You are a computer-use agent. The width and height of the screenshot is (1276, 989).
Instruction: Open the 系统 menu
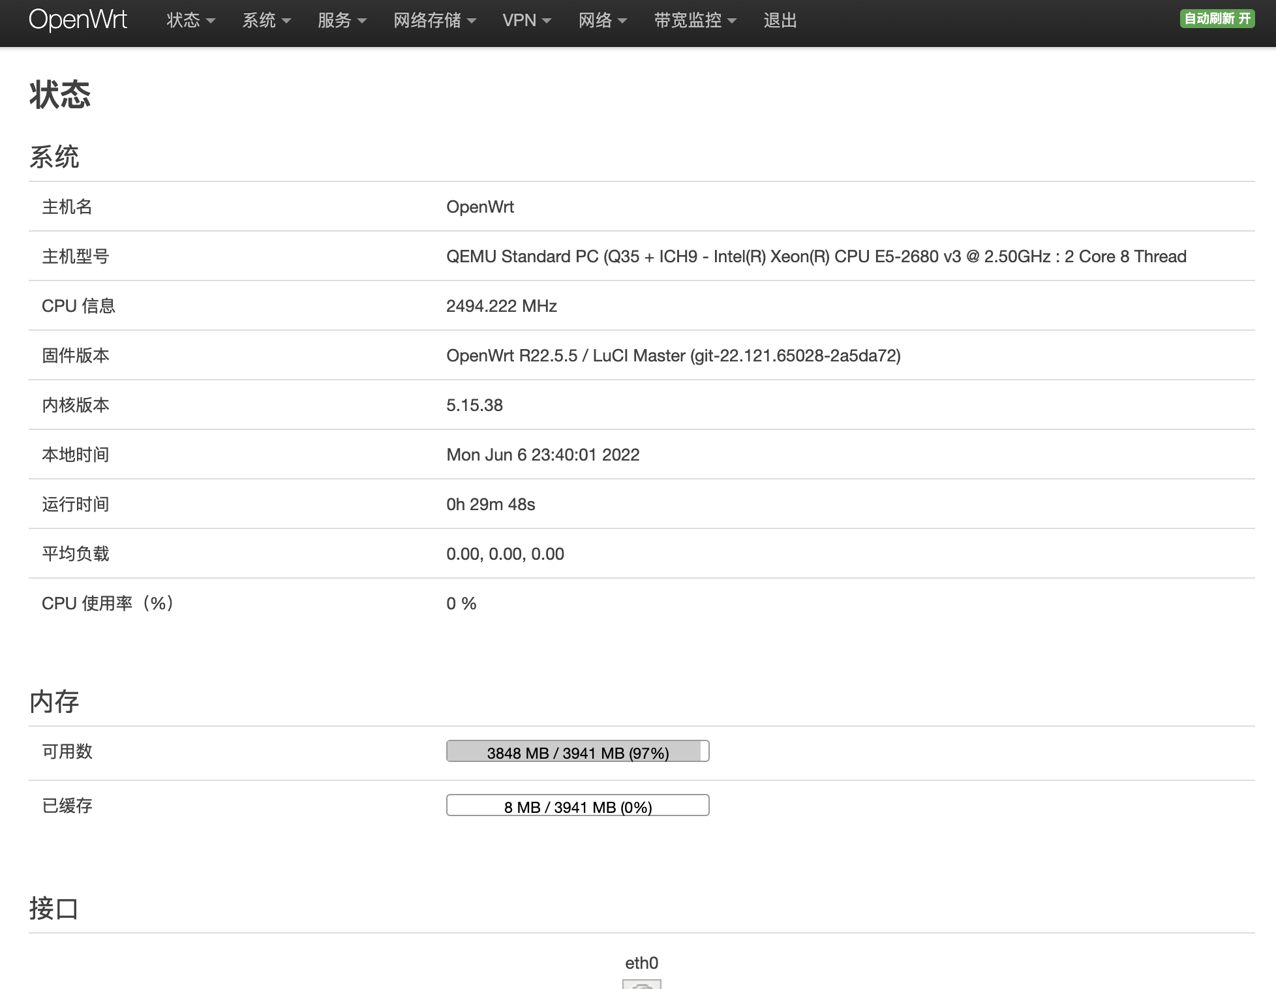pyautogui.click(x=259, y=20)
